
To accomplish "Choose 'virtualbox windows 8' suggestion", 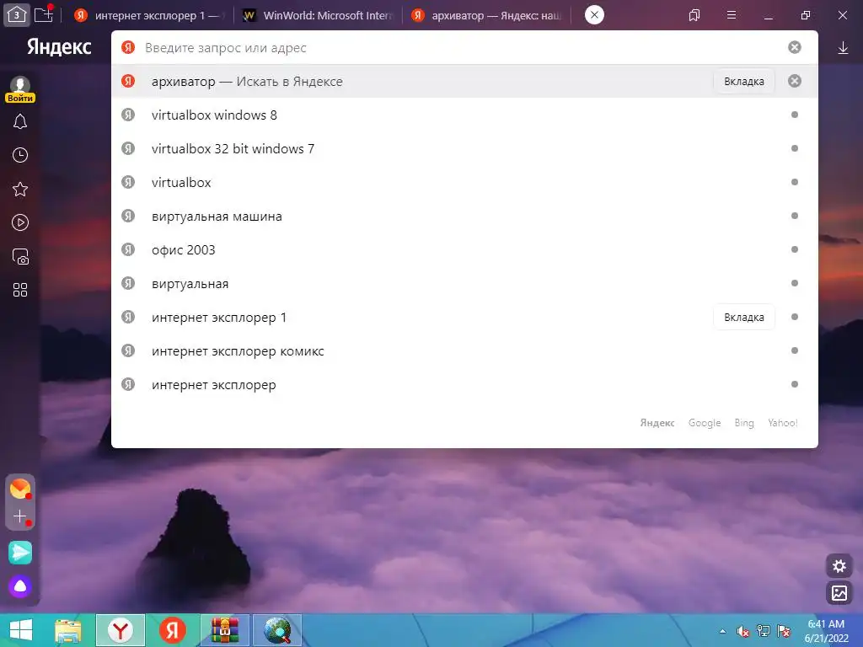I will [x=464, y=115].
